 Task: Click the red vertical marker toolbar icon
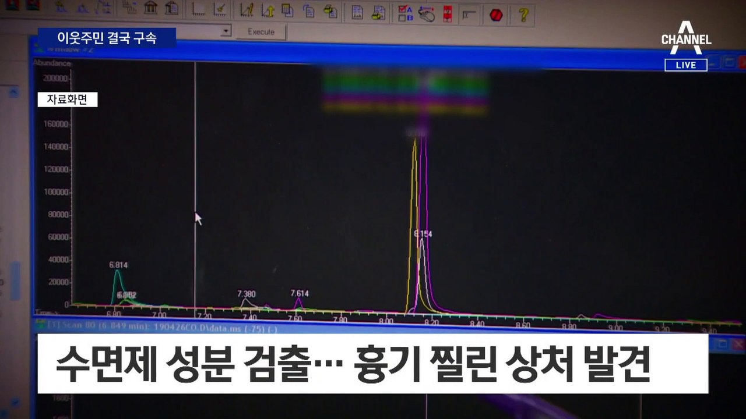[447, 14]
